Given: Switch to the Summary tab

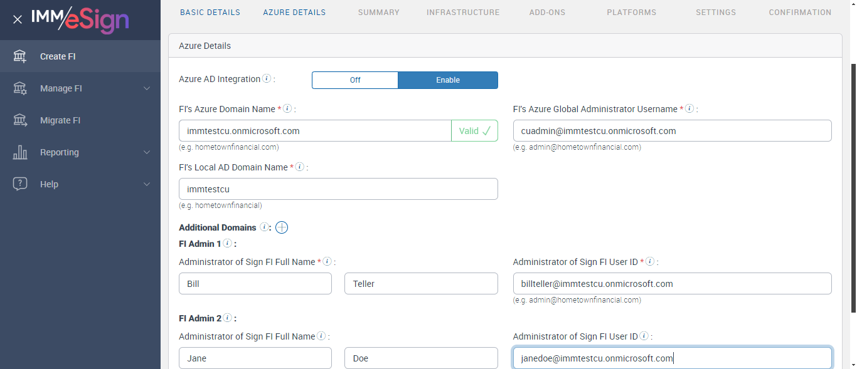Looking at the screenshot, I should coord(379,12).
